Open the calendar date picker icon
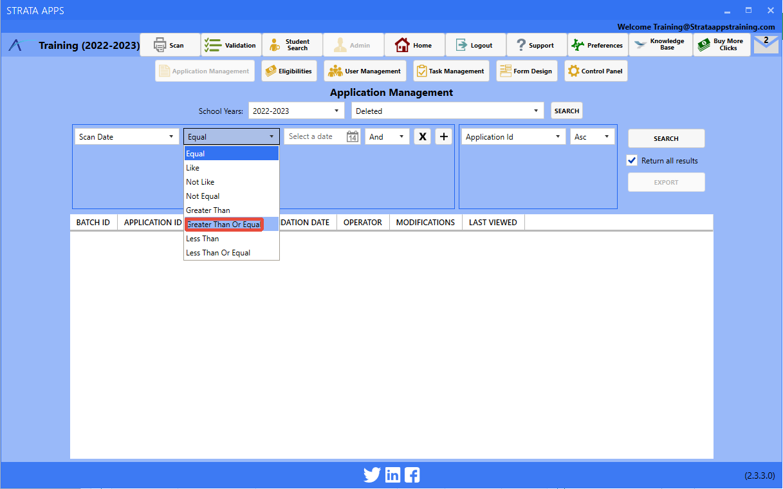Image resolution: width=783 pixels, height=489 pixels. 353,136
